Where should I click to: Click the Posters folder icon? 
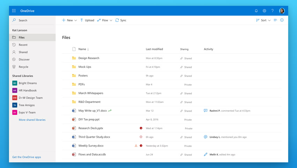point(74,75)
